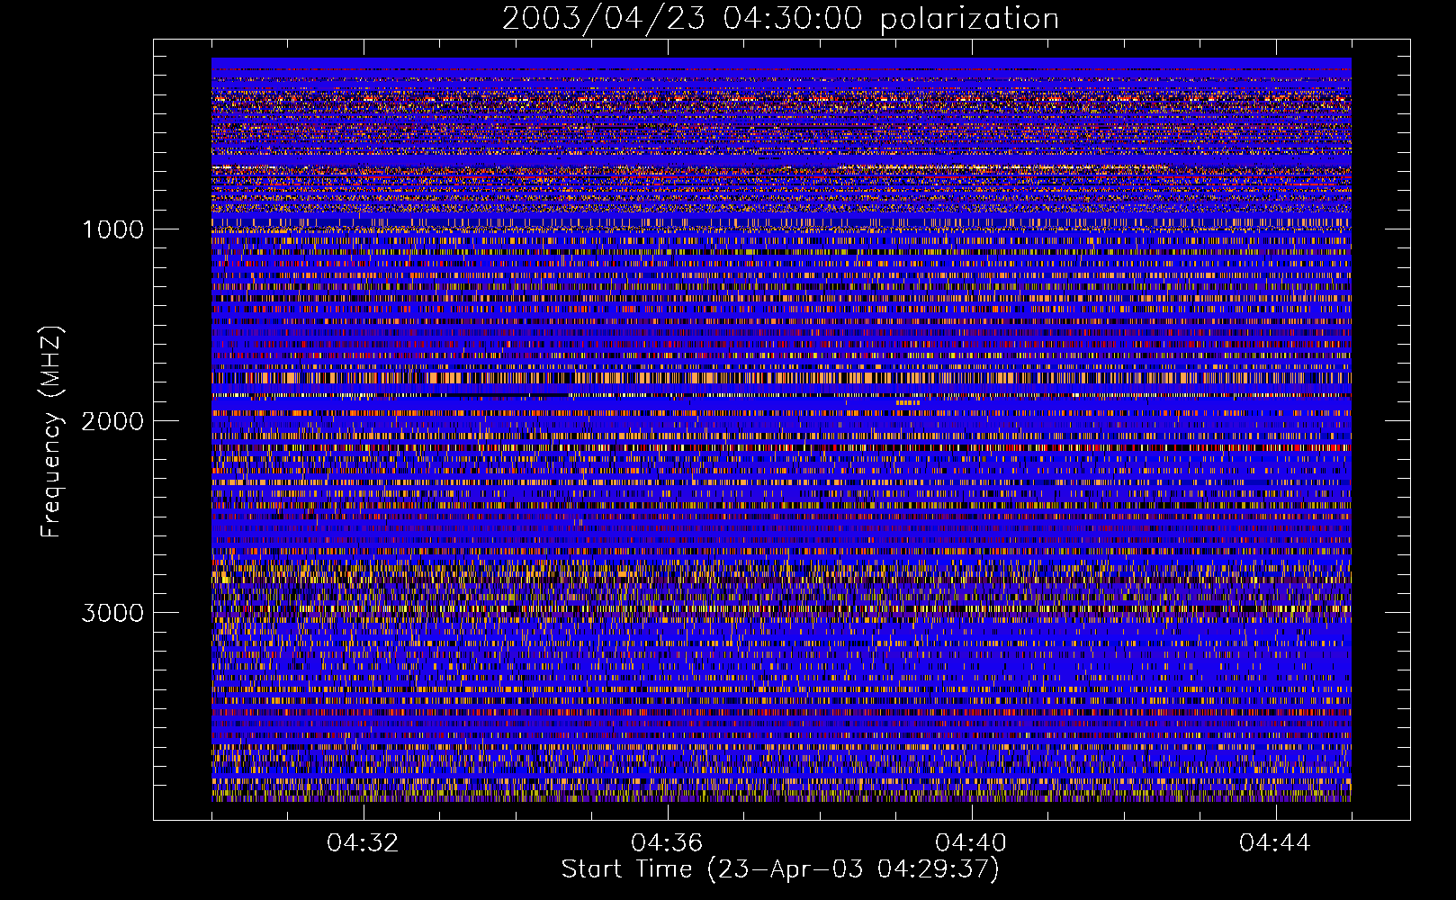Select the 3000 frequency tick label
The width and height of the screenshot is (1456, 900).
(112, 613)
